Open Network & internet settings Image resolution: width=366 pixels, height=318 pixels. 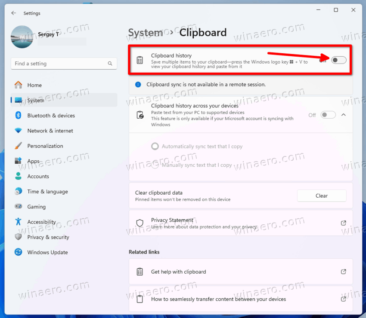click(64, 131)
